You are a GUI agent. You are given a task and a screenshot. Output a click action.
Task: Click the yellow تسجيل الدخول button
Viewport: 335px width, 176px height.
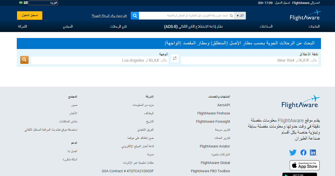tap(30, 15)
